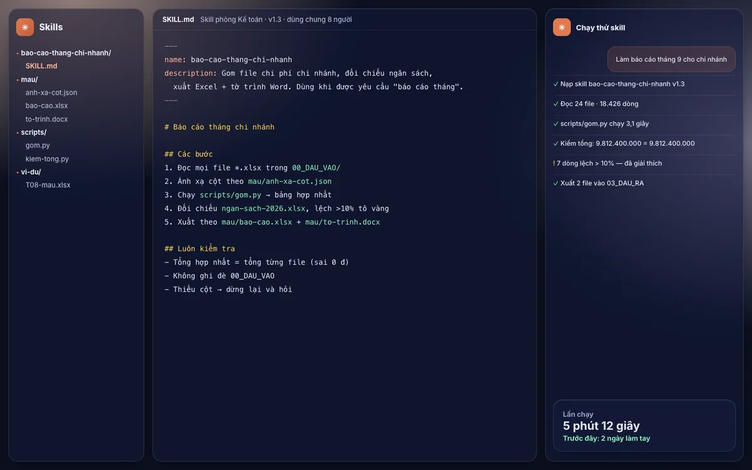Click step 1 'Đọc mọi file *.xlsx' line
The image size is (752, 470).
click(252, 168)
